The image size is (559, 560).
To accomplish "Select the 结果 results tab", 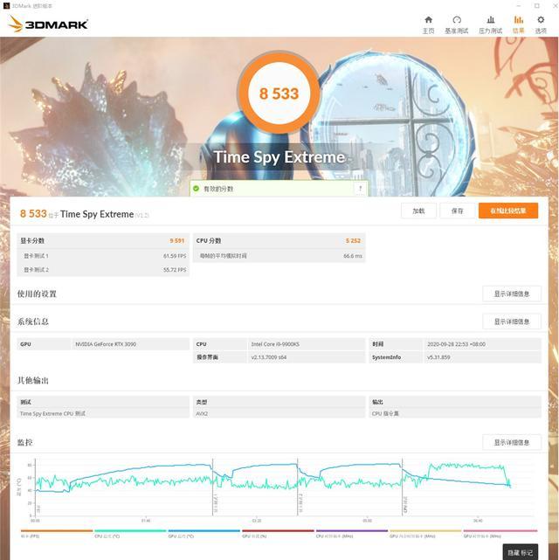I will tap(518, 24).
